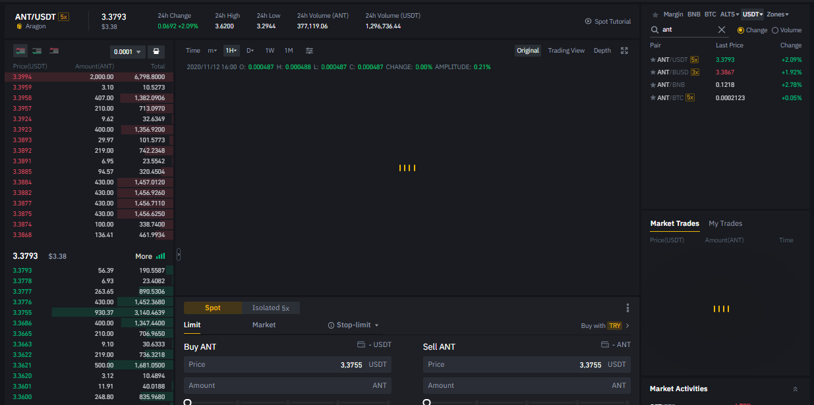Favorite the ANT/USDT pair star
The image size is (814, 405).
[653, 60]
